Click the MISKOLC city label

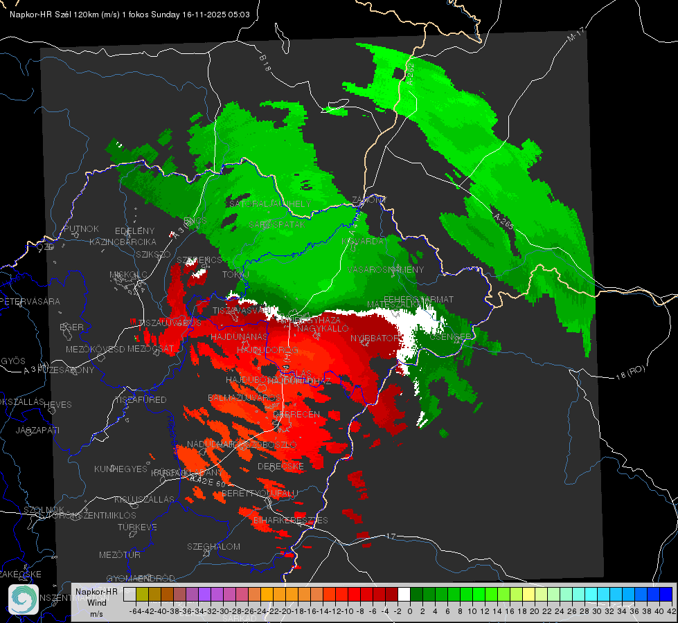coord(128,275)
